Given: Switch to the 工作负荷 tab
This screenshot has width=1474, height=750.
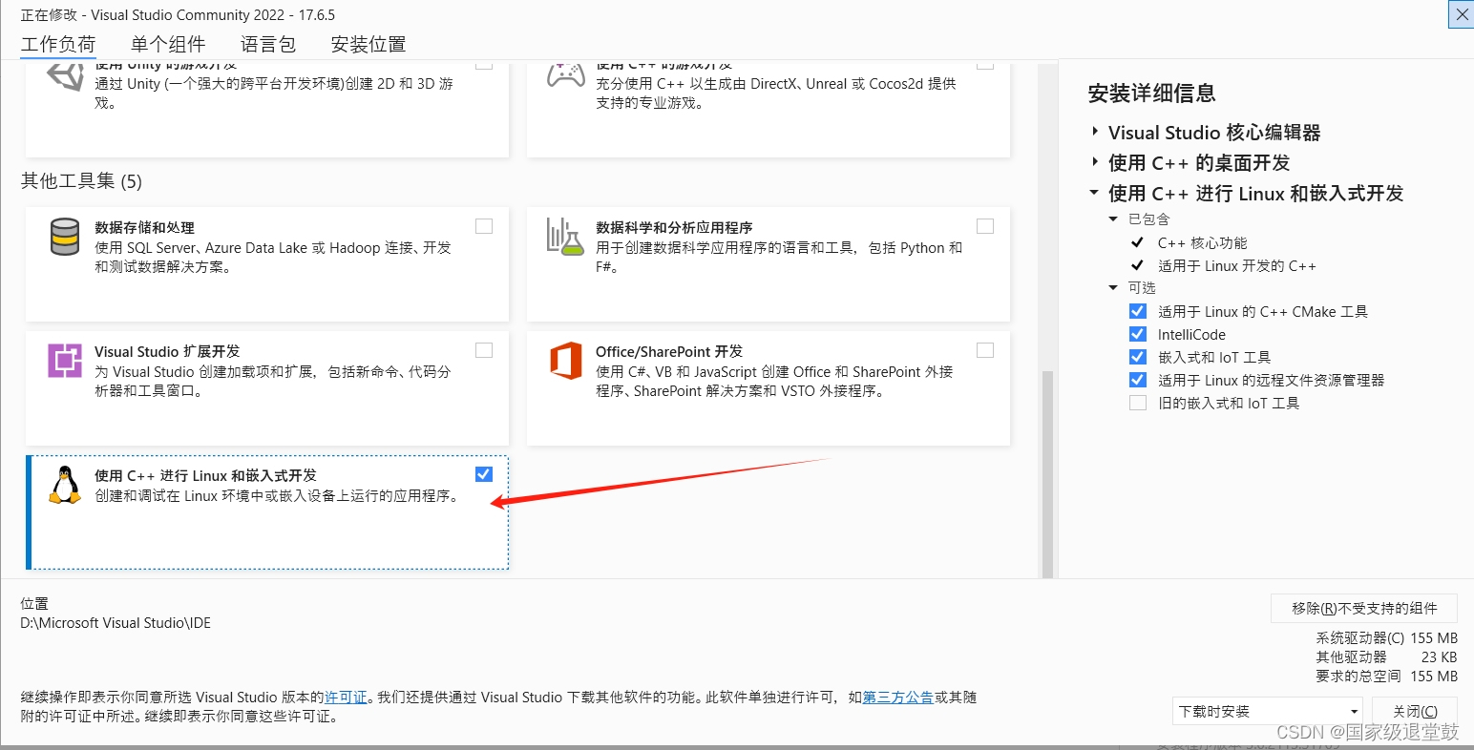Looking at the screenshot, I should (58, 45).
